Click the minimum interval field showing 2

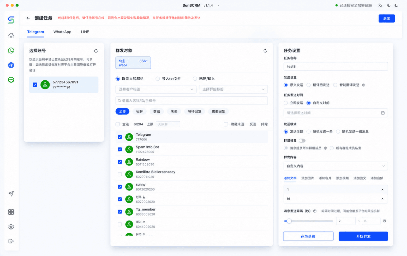coord(346,221)
